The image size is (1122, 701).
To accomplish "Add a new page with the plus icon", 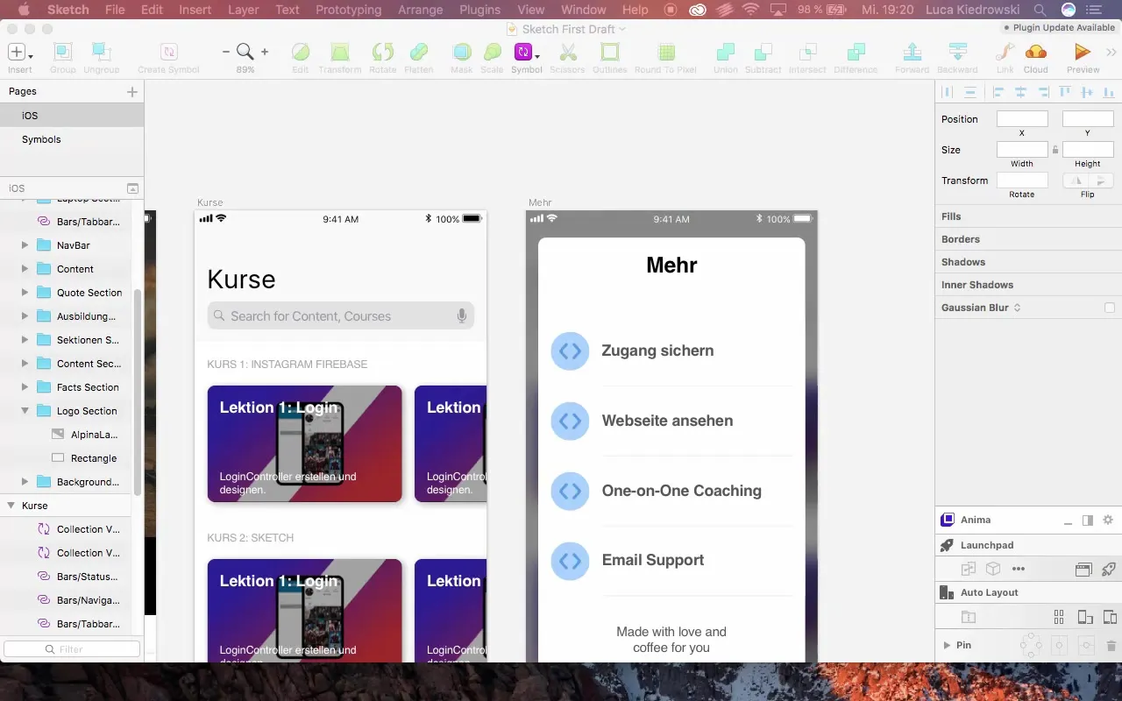I will 132,91.
